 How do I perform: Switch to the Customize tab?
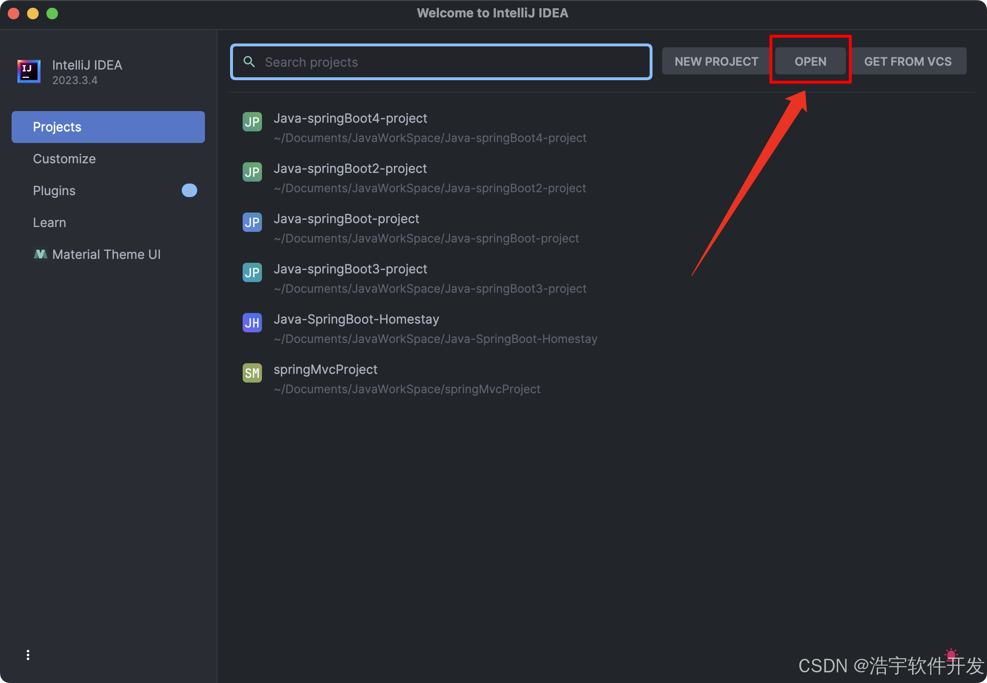pos(64,159)
